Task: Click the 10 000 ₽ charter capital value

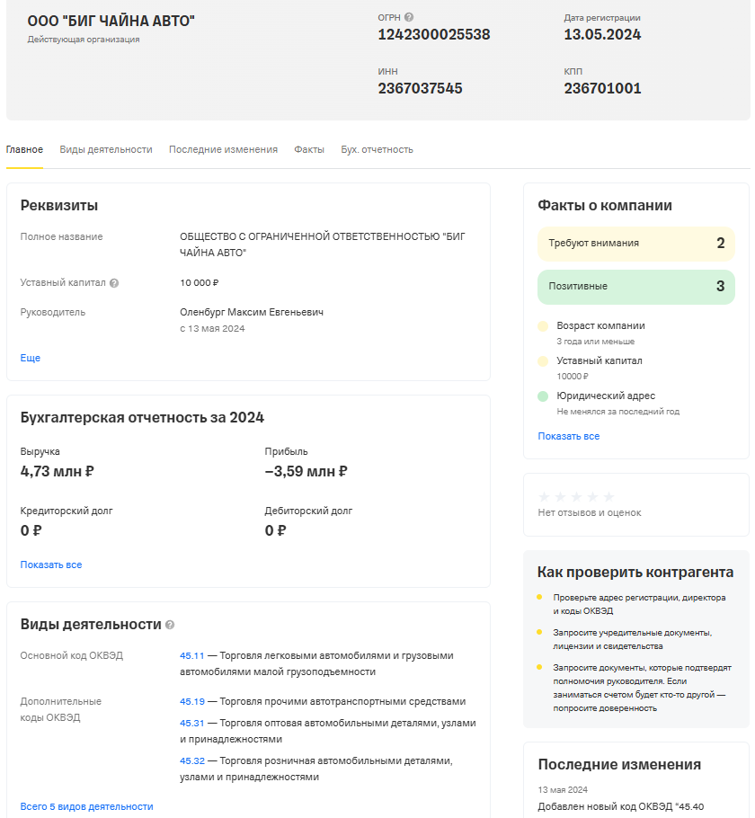Action: 200,283
